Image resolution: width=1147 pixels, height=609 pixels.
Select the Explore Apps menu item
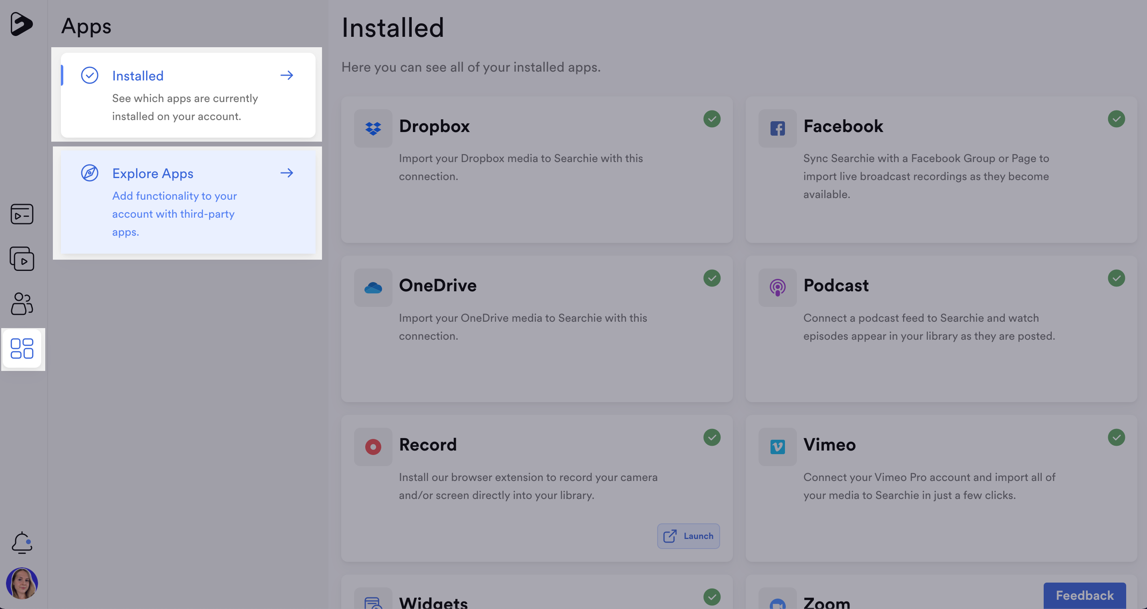pyautogui.click(x=188, y=202)
